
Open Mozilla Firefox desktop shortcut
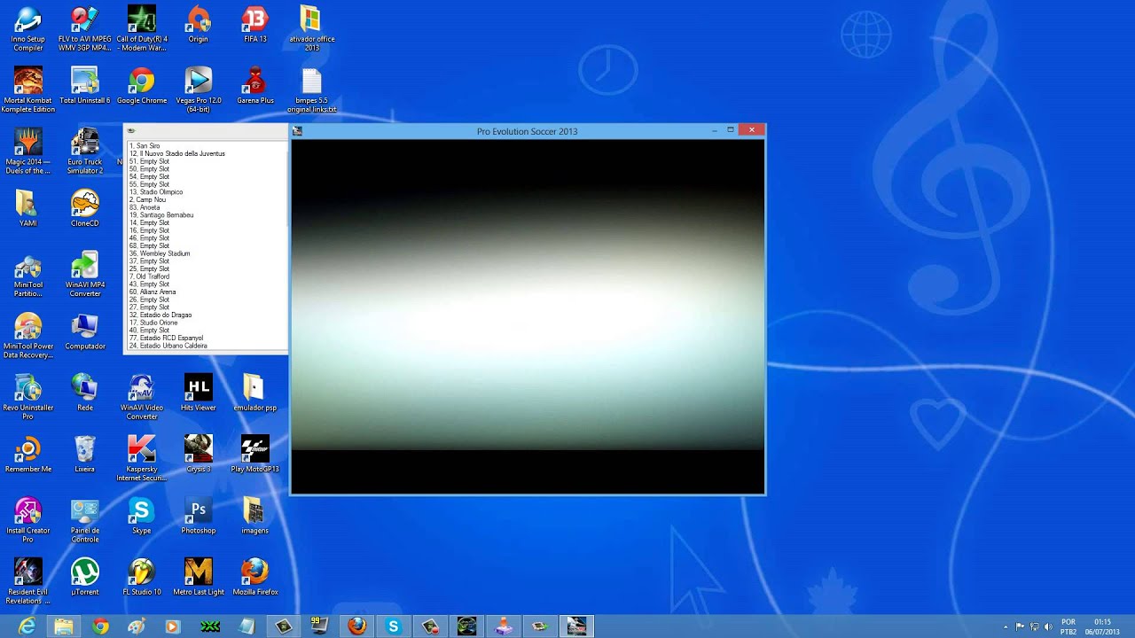pos(255,576)
